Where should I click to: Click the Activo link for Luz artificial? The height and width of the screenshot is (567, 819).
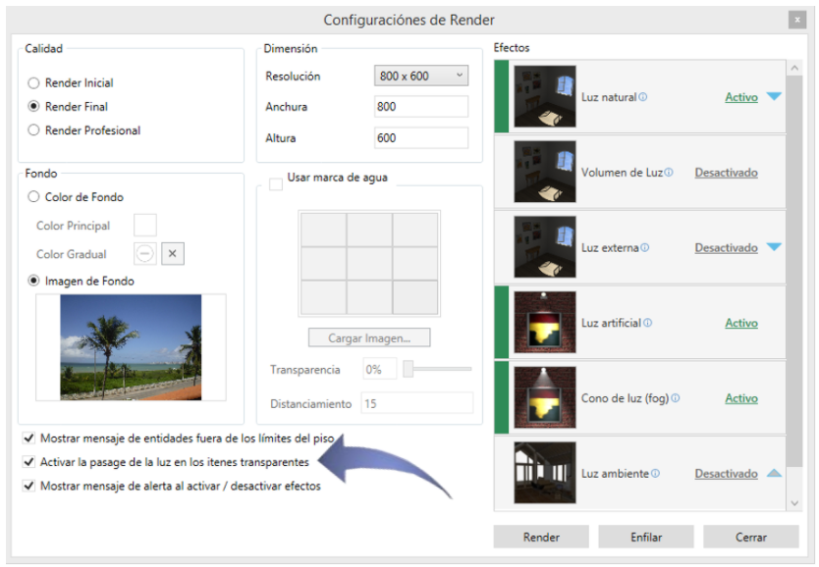[x=741, y=323]
